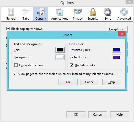Screen dimensions: 134x122
Task: Change the purple Visited Links color
Action: (x=116, y=57)
